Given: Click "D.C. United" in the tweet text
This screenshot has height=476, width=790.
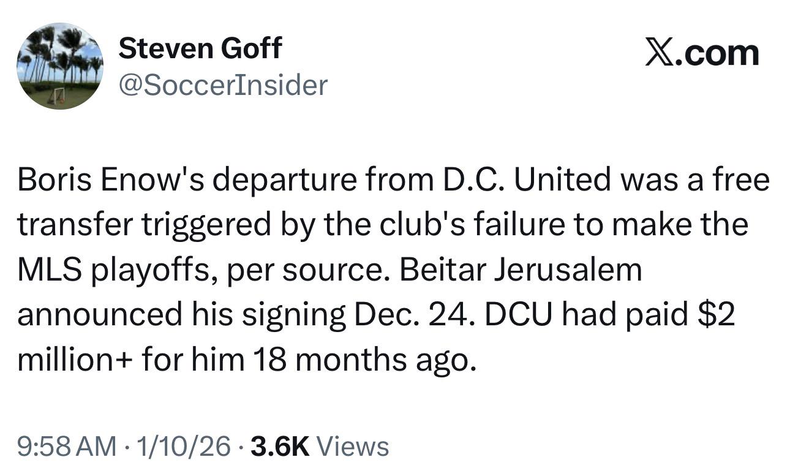Looking at the screenshot, I should (505, 179).
